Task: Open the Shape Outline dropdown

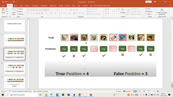Action: pos(137,11)
